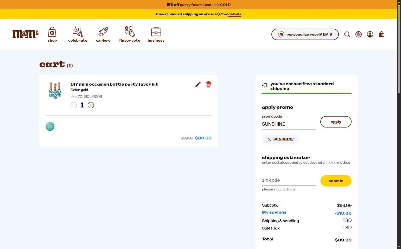Click the 'Sales Tax' label
Screen dimensions: 401x249
pyautogui.click(x=271, y=228)
